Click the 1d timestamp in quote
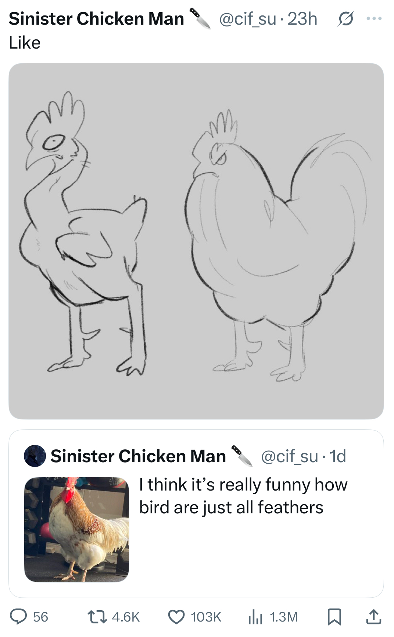 (x=338, y=456)
